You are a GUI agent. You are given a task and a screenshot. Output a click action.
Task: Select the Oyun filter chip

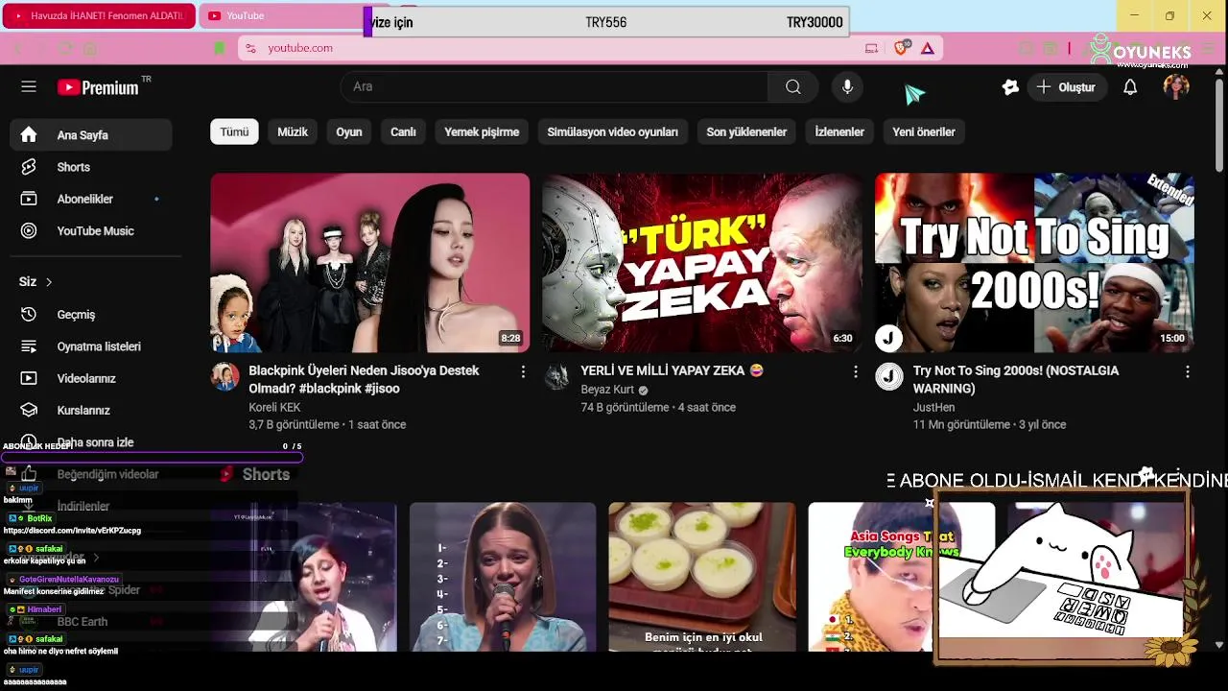coord(349,132)
